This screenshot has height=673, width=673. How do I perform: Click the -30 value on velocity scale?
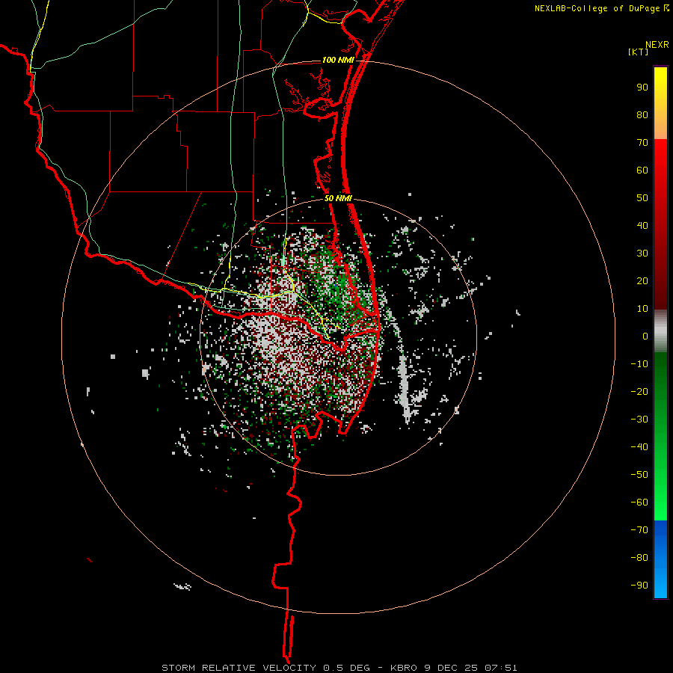pos(639,420)
